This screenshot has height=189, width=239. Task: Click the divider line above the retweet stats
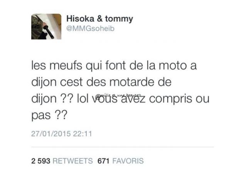pos(123,147)
